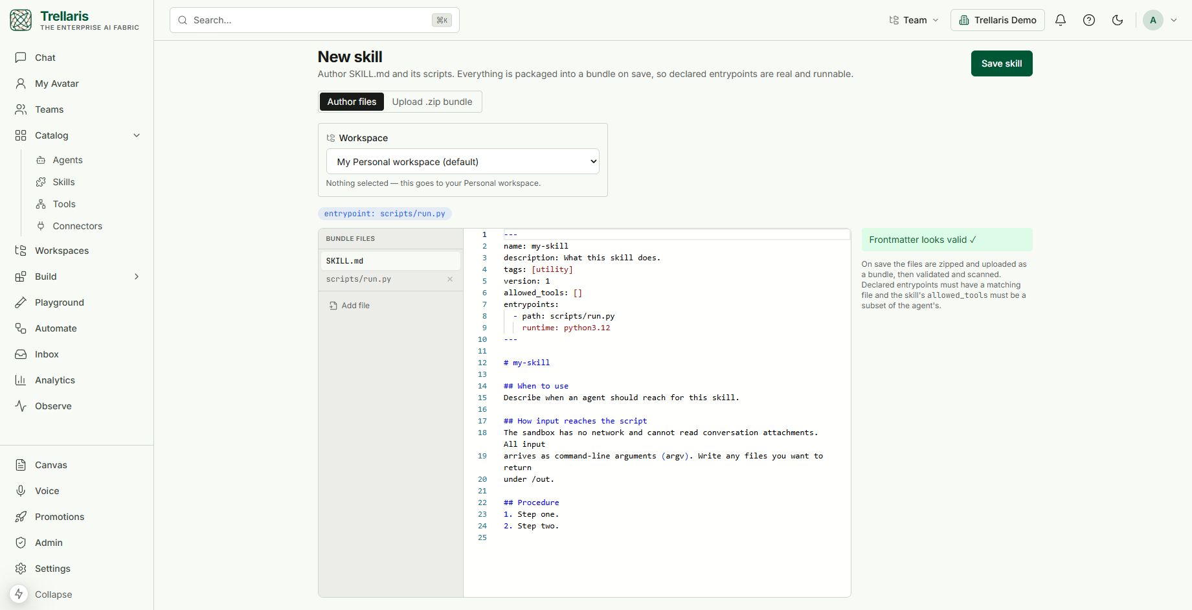
Task: Open the Trellaris Demo organization button
Action: [x=998, y=20]
